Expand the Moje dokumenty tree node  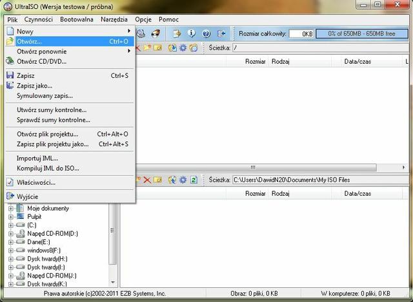(11, 209)
